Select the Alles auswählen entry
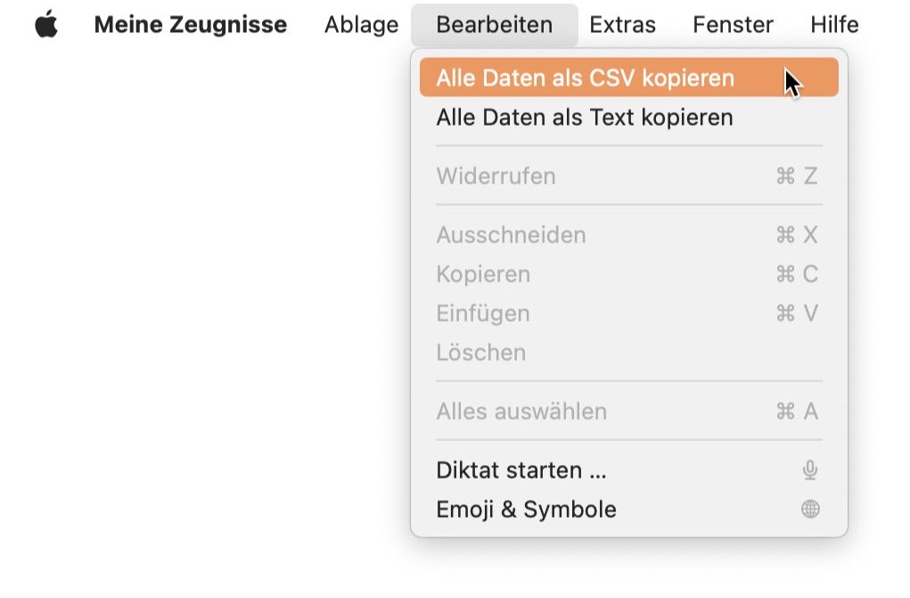Viewport: 910px width, 598px height. pos(629,412)
